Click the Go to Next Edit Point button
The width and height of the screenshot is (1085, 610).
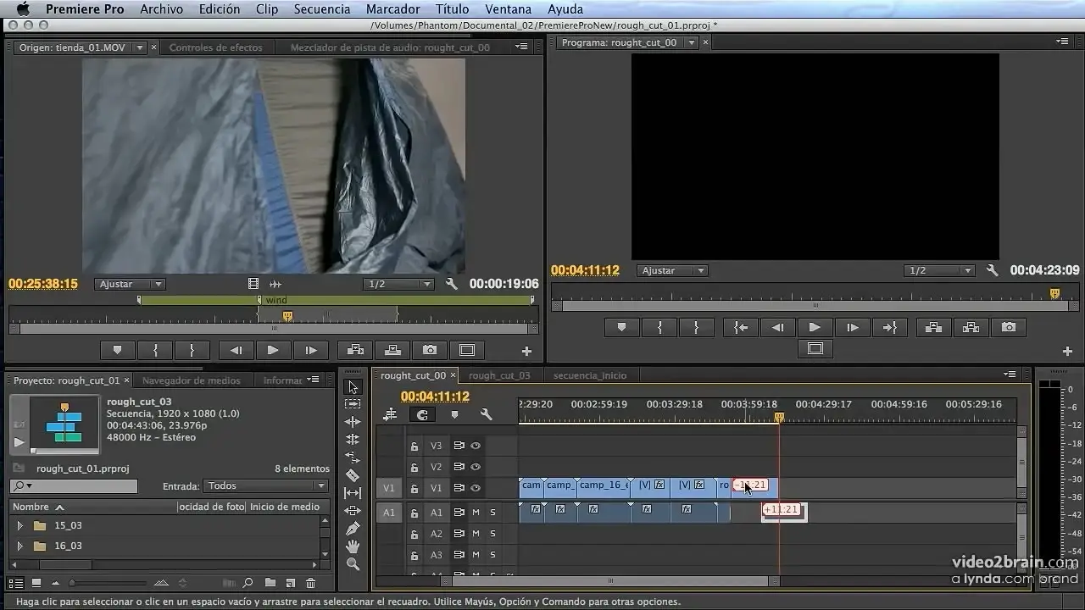point(889,327)
